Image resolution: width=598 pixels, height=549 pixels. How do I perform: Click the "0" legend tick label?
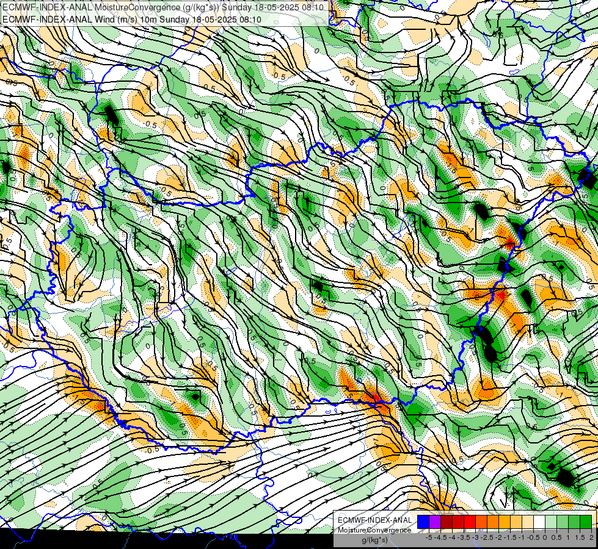coord(545,537)
